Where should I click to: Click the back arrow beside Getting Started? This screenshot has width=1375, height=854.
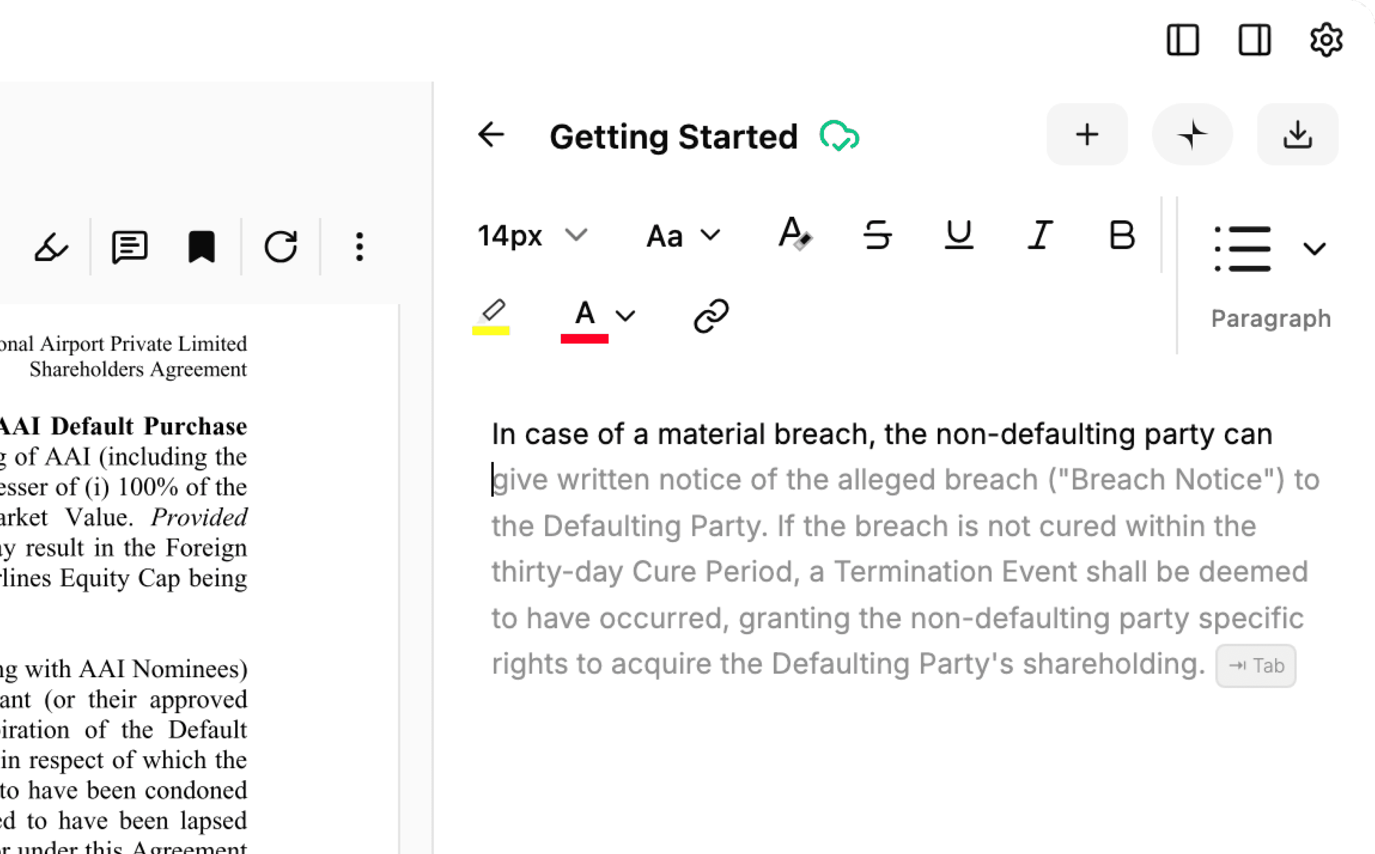point(491,135)
